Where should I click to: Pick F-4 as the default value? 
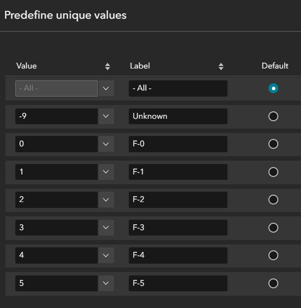[273, 255]
